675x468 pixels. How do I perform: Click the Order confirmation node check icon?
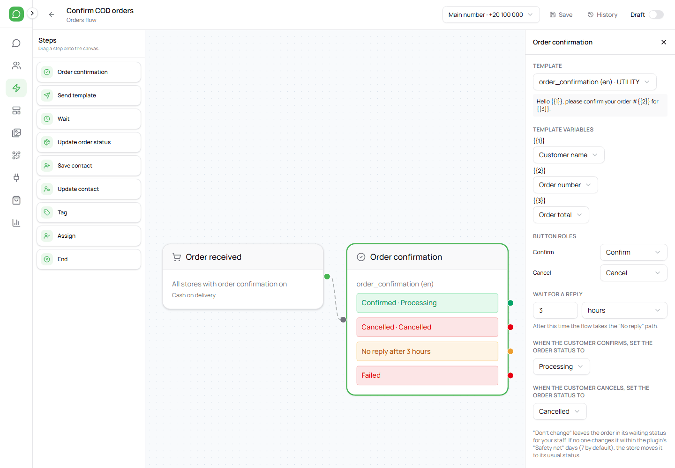[361, 257]
